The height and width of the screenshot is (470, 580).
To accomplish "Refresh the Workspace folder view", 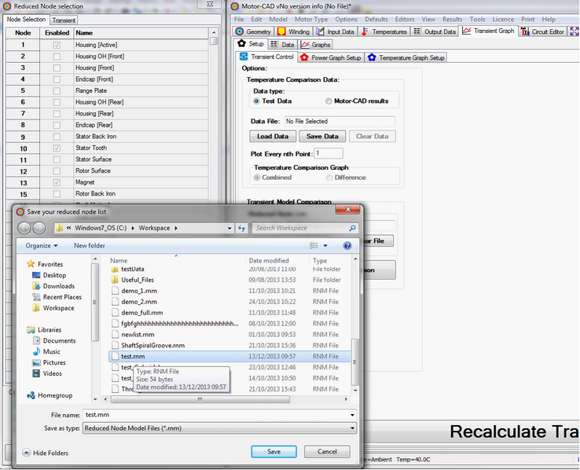I will coord(241,228).
